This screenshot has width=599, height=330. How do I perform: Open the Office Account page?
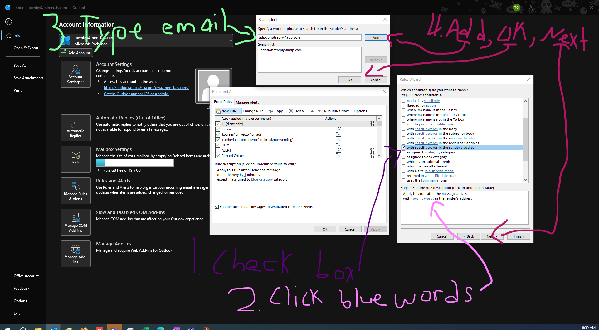(x=26, y=276)
